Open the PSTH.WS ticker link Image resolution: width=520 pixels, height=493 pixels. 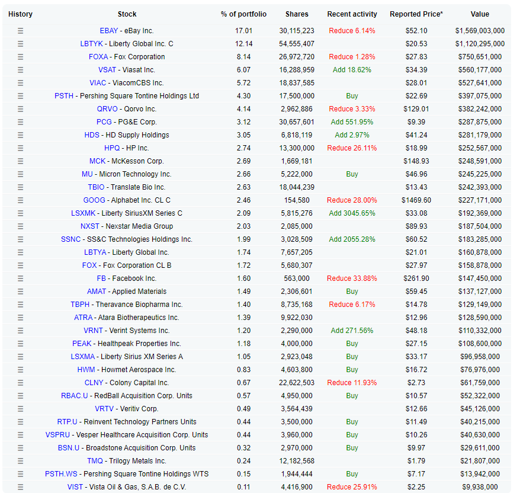[61, 474]
